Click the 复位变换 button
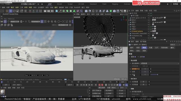This screenshot has width=181, height=101. (102, 88)
